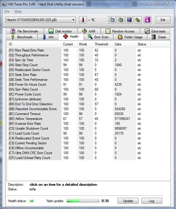176x209 pixels.
Task: Click the Log button
Action: point(152,201)
